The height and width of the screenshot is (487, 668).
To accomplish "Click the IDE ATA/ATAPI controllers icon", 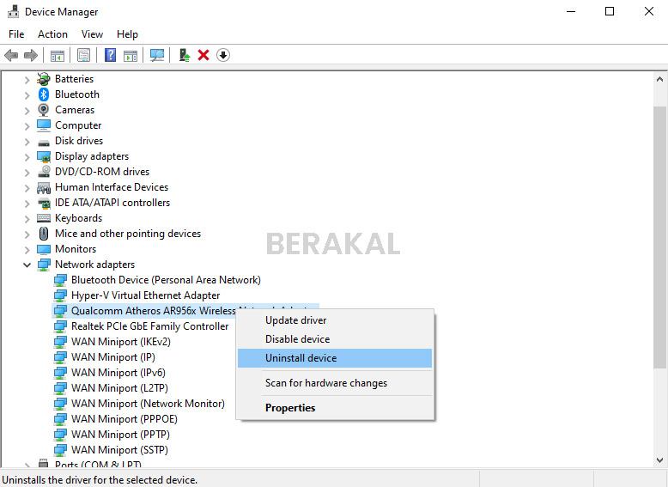I will (44, 203).
